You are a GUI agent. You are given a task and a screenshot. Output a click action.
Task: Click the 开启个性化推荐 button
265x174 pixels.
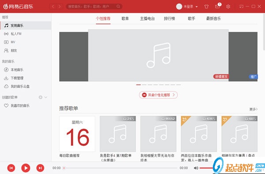159,95
